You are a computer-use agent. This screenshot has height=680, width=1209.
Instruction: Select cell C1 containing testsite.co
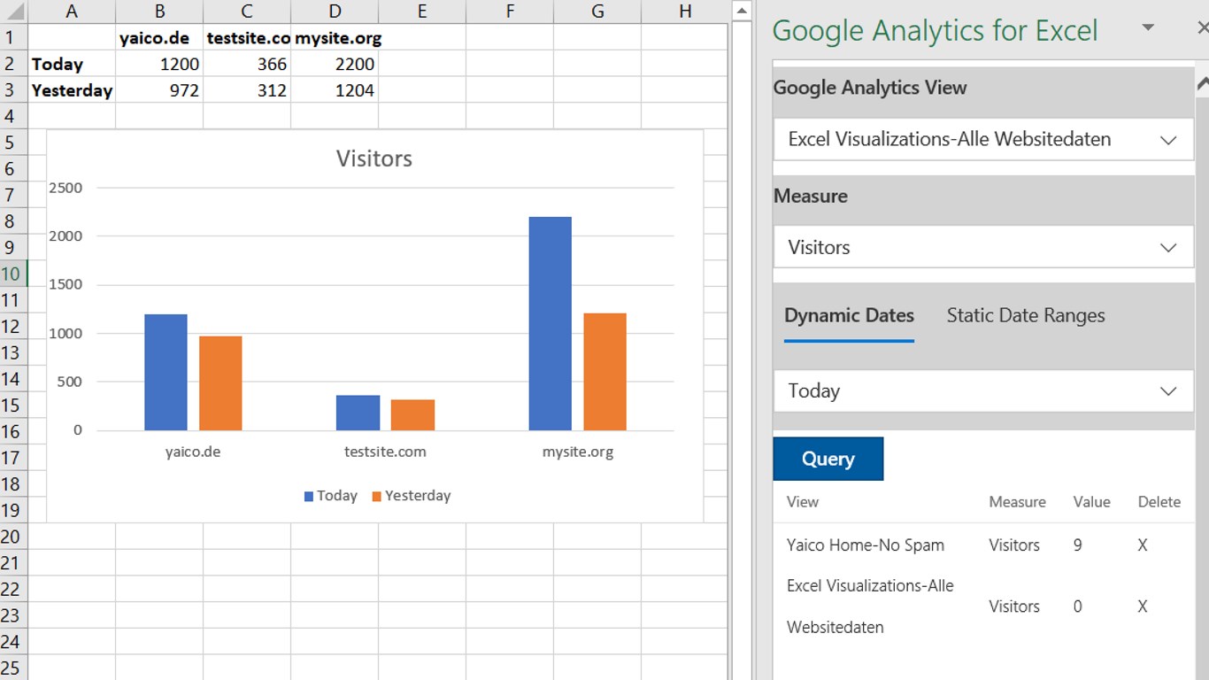pyautogui.click(x=247, y=38)
